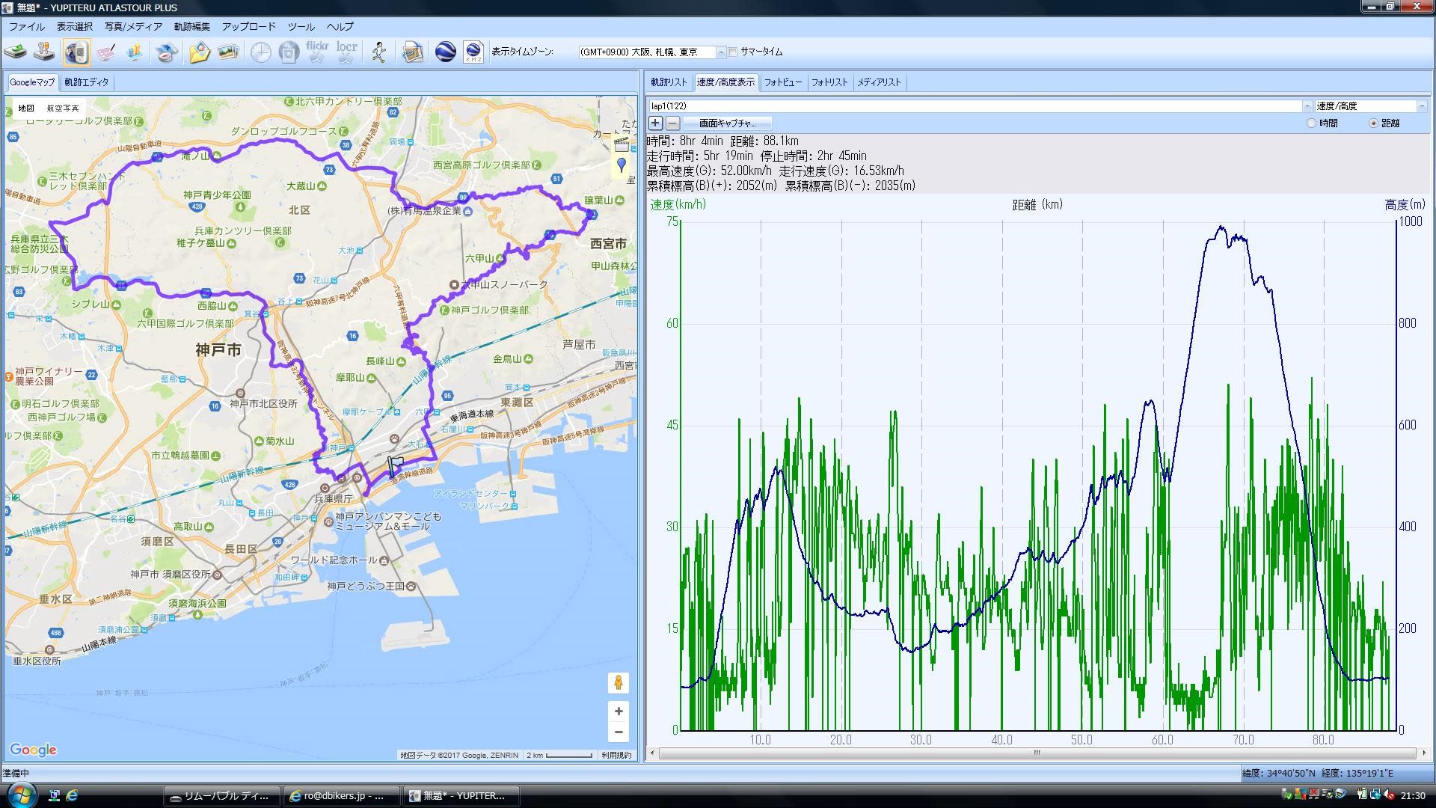
Task: Open the ro@dbikers.jp taskbar window
Action: [342, 796]
